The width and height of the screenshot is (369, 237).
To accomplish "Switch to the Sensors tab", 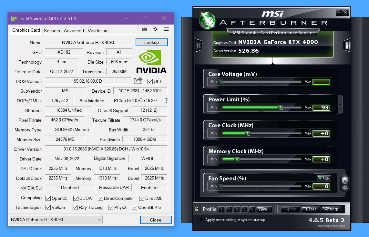I will pos(52,31).
